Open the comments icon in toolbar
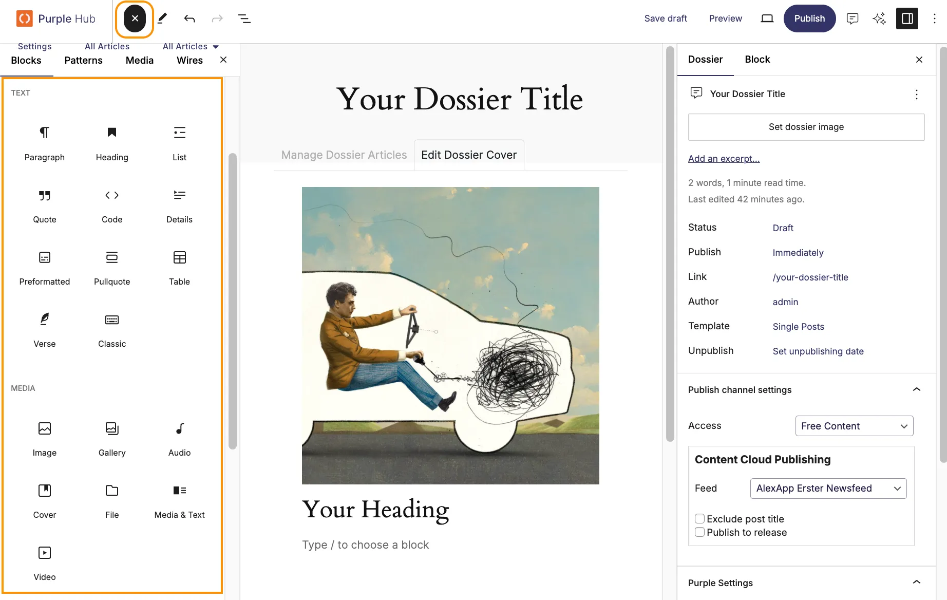The height and width of the screenshot is (600, 947). [853, 18]
